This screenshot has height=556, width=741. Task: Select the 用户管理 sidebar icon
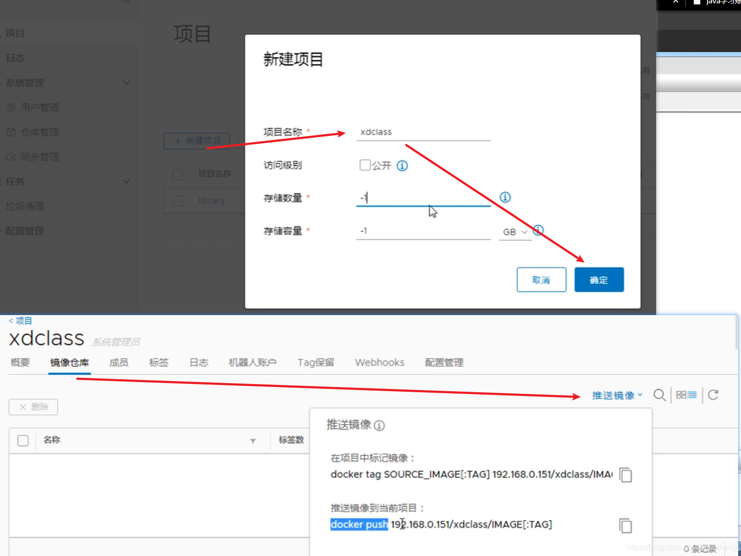point(11,107)
